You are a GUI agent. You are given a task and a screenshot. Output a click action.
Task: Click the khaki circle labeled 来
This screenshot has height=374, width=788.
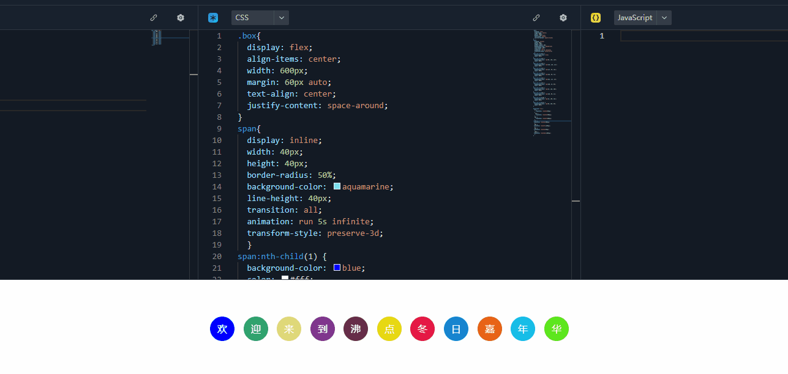click(x=289, y=329)
